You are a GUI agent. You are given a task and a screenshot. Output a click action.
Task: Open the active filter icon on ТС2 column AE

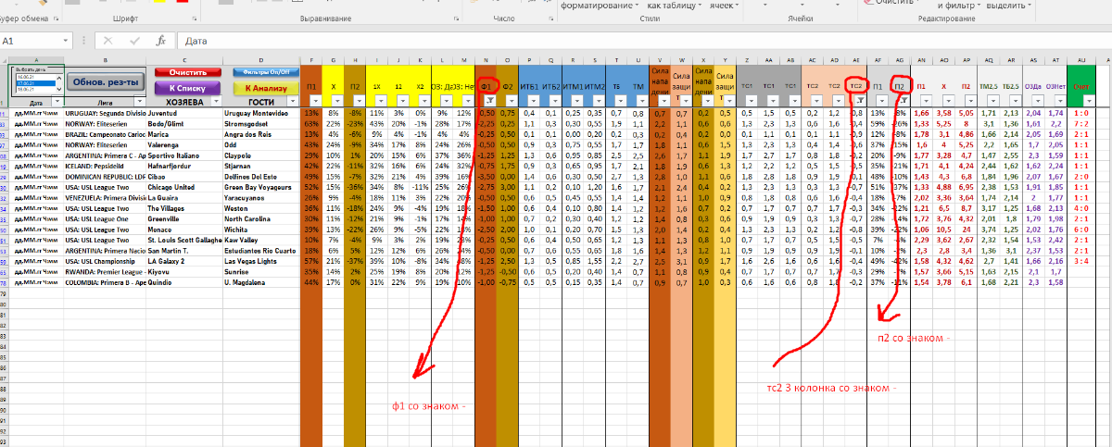[x=861, y=101]
